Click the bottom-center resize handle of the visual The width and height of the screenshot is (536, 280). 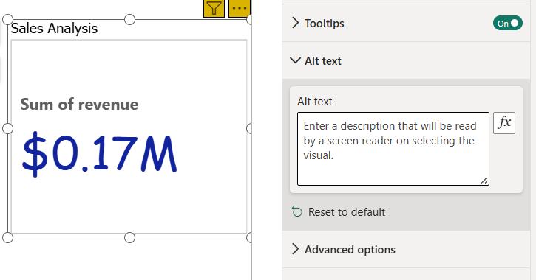pos(129,237)
